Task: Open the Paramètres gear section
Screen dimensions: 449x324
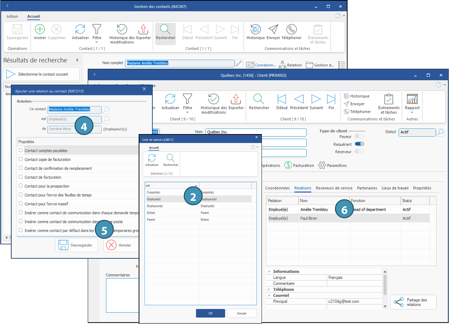Action: click(x=322, y=165)
